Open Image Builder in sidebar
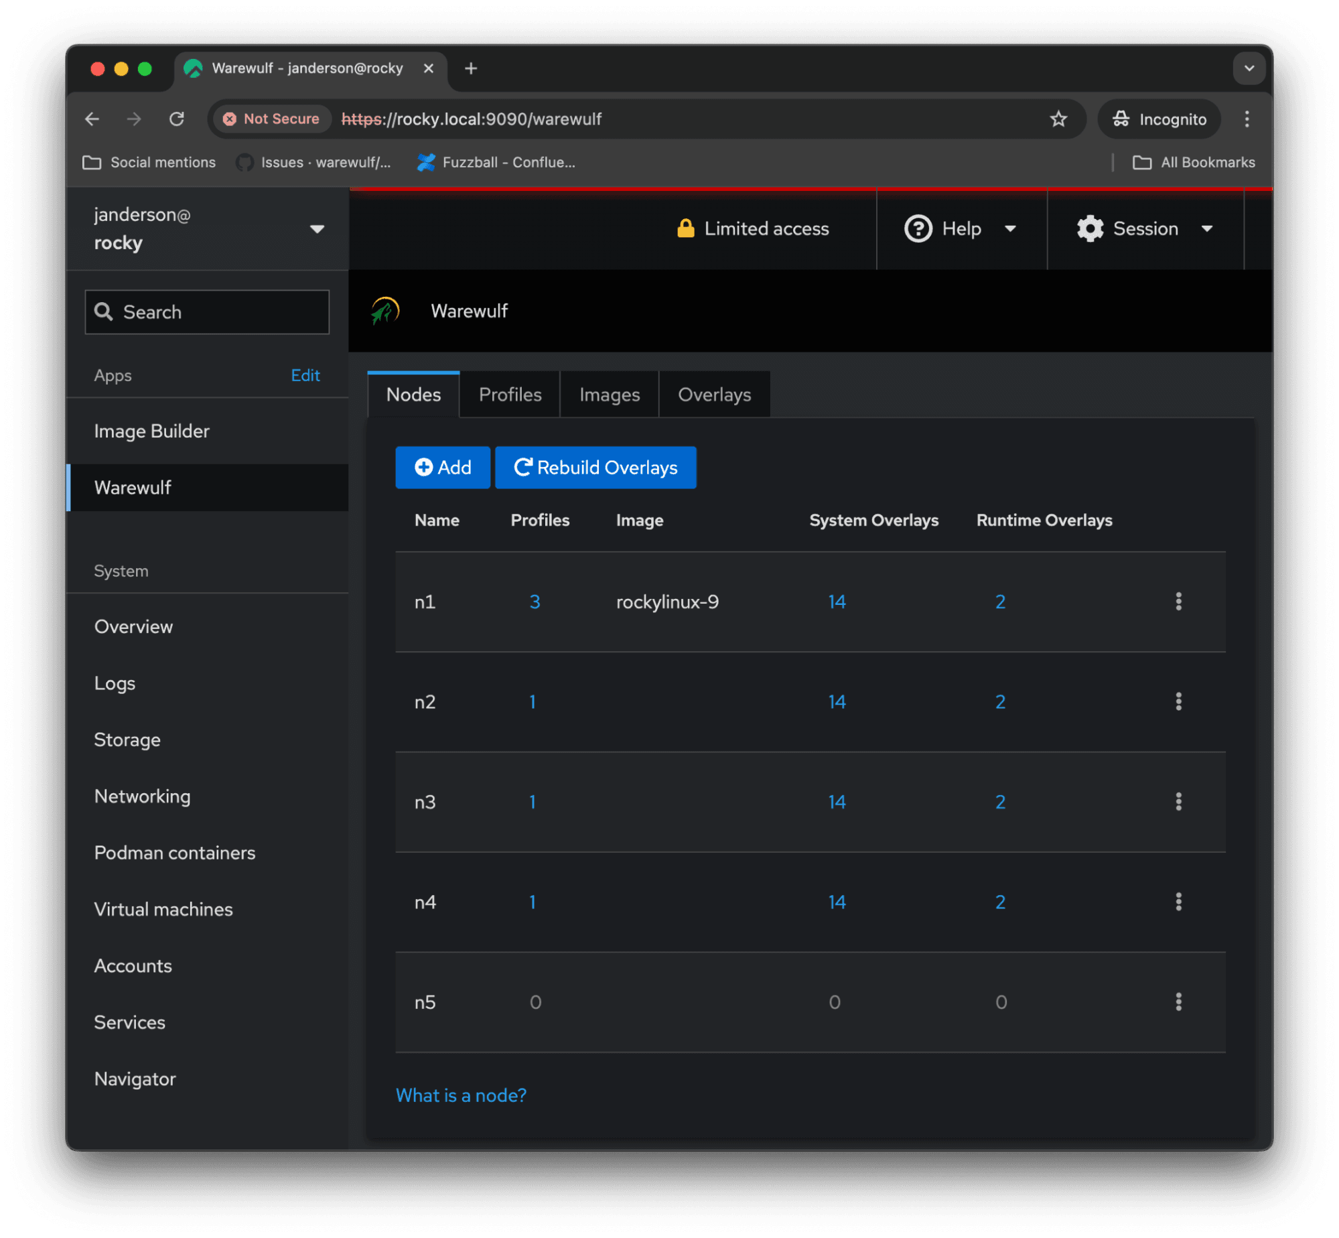1339x1238 pixels. click(x=208, y=431)
